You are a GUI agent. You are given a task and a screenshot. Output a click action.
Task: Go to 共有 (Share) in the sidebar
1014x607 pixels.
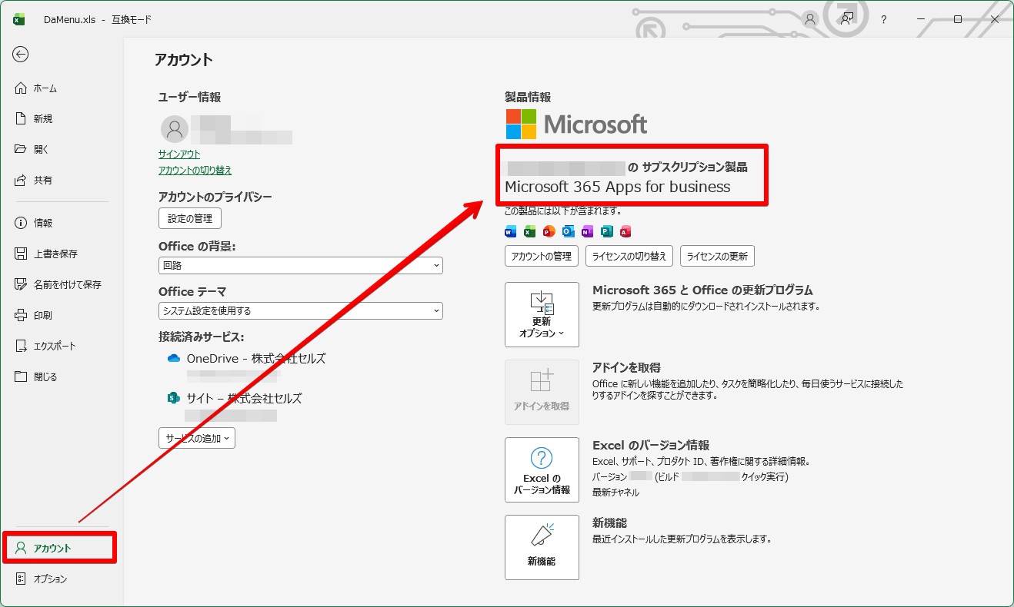click(35, 181)
